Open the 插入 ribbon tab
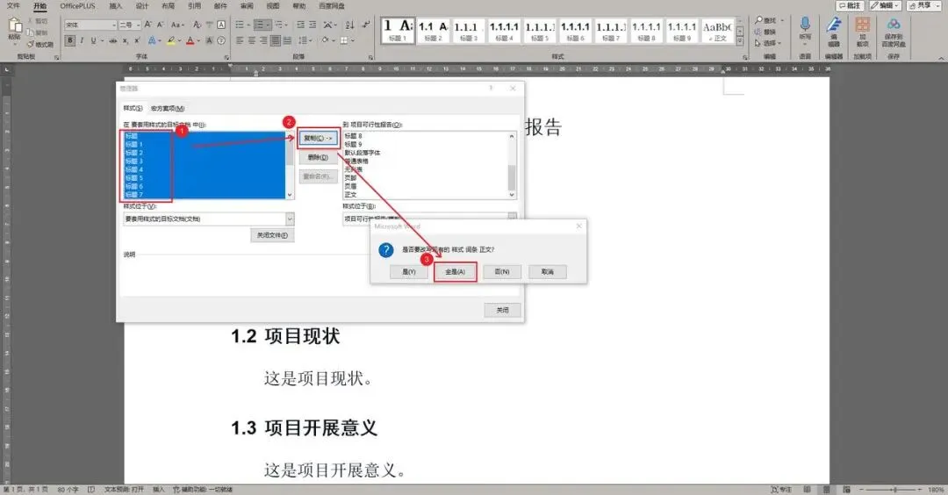Image resolution: width=948 pixels, height=495 pixels. [x=116, y=5]
